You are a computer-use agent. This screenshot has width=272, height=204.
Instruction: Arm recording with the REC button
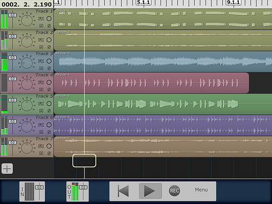pos(175,191)
